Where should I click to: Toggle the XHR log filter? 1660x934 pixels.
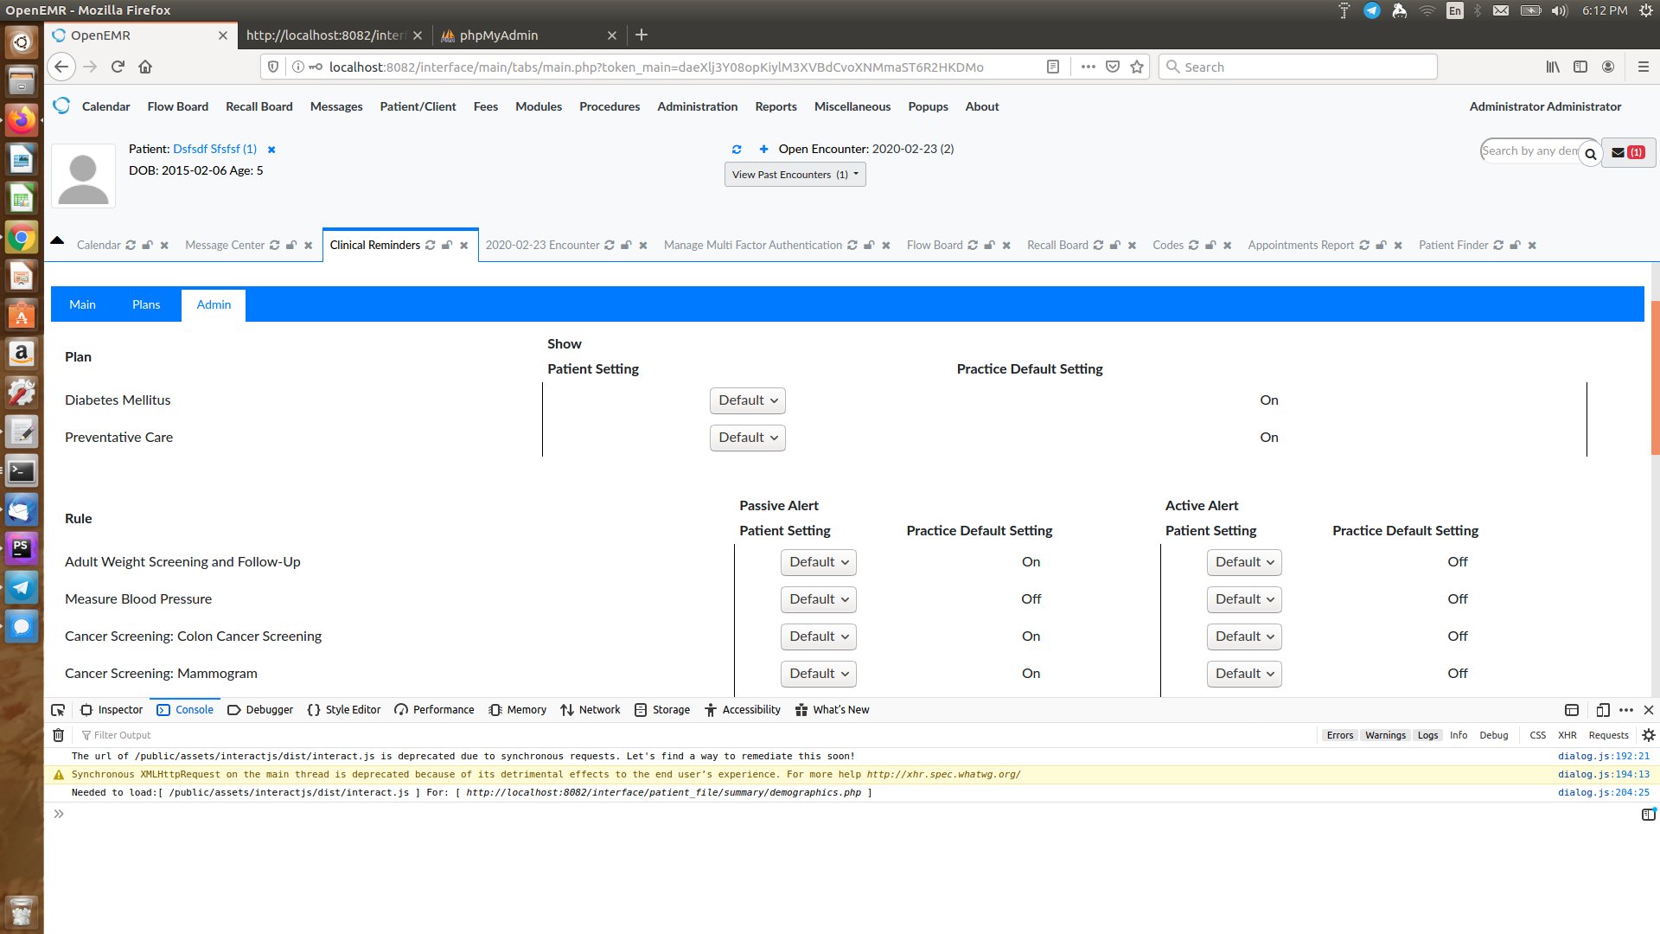[1567, 734]
